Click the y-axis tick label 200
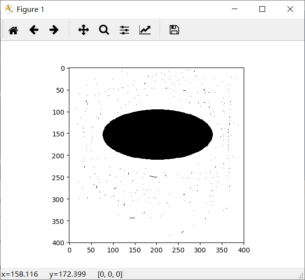The height and width of the screenshot is (280, 305). (x=58, y=156)
